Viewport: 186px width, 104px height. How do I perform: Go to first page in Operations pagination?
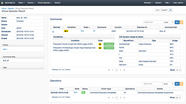click(x=109, y=98)
